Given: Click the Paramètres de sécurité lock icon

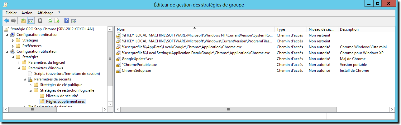Looking at the screenshot, I should (x=30, y=79).
